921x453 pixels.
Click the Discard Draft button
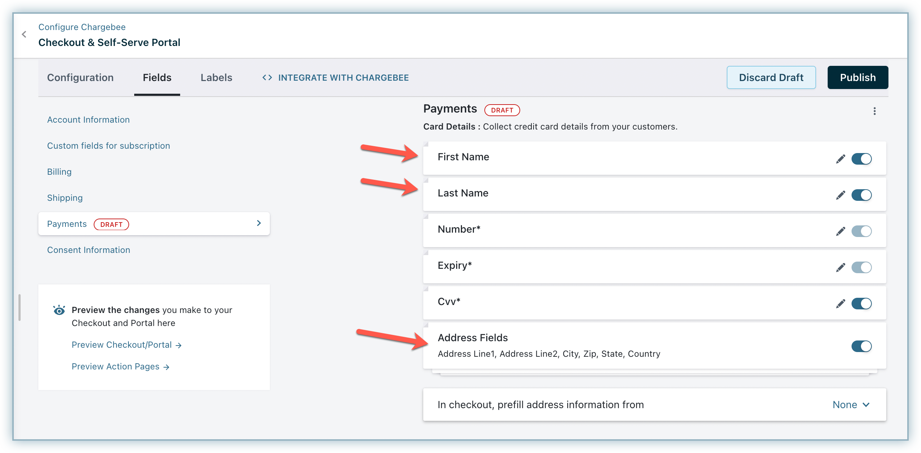[771, 77]
